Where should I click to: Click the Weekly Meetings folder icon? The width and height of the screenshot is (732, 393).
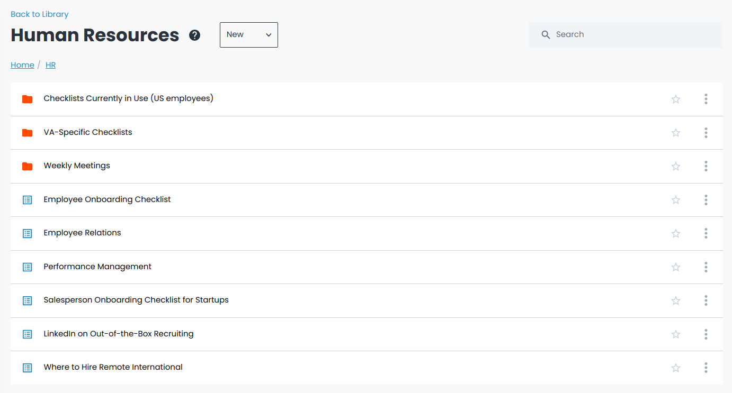pos(28,166)
